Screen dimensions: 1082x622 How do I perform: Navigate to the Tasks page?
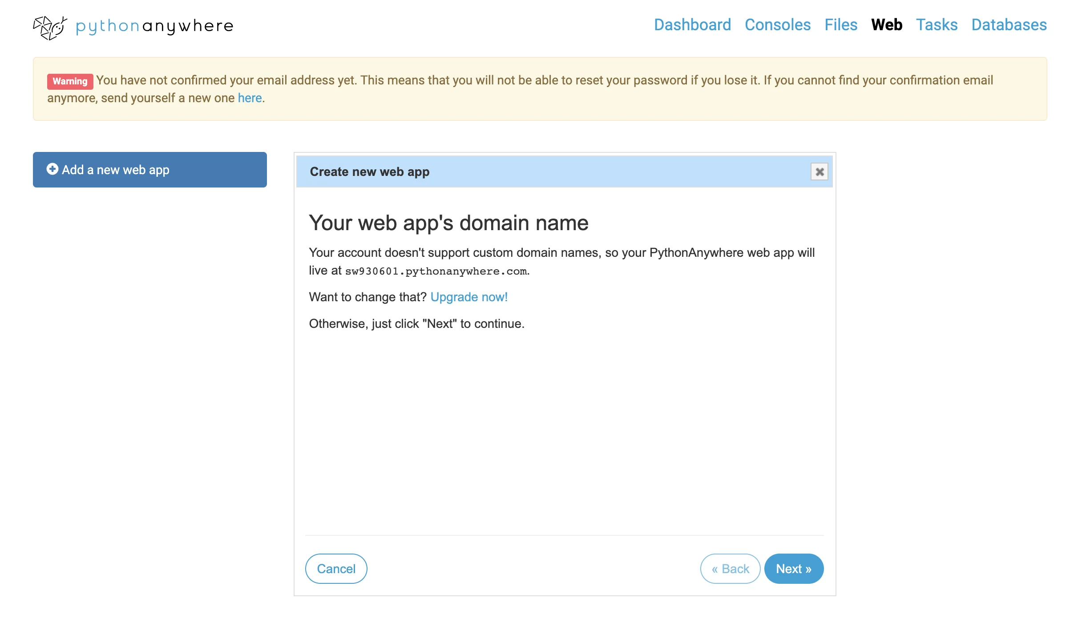coord(937,25)
